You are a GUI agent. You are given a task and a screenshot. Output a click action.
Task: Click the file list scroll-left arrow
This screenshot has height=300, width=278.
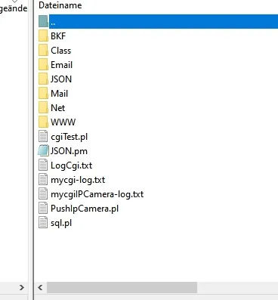tap(40, 287)
